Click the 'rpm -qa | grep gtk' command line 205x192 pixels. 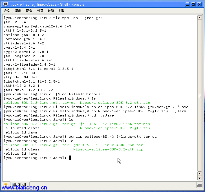point(53,18)
